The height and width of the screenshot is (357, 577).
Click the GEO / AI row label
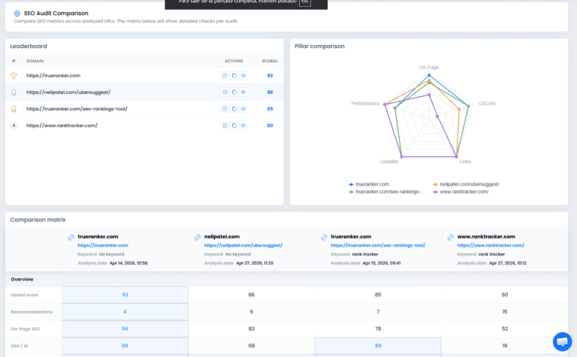coord(19,346)
